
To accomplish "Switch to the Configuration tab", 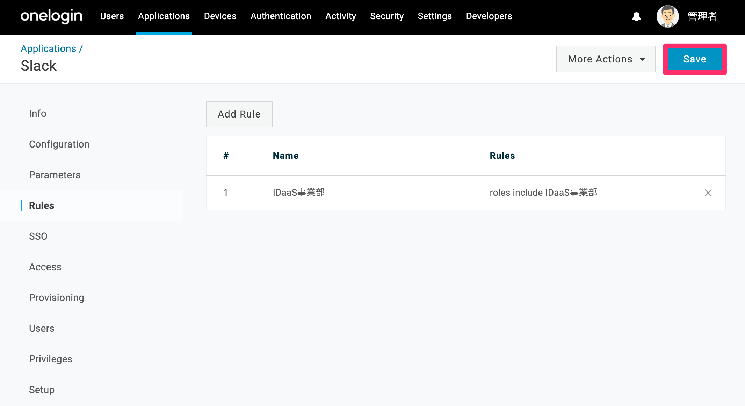I will (59, 144).
